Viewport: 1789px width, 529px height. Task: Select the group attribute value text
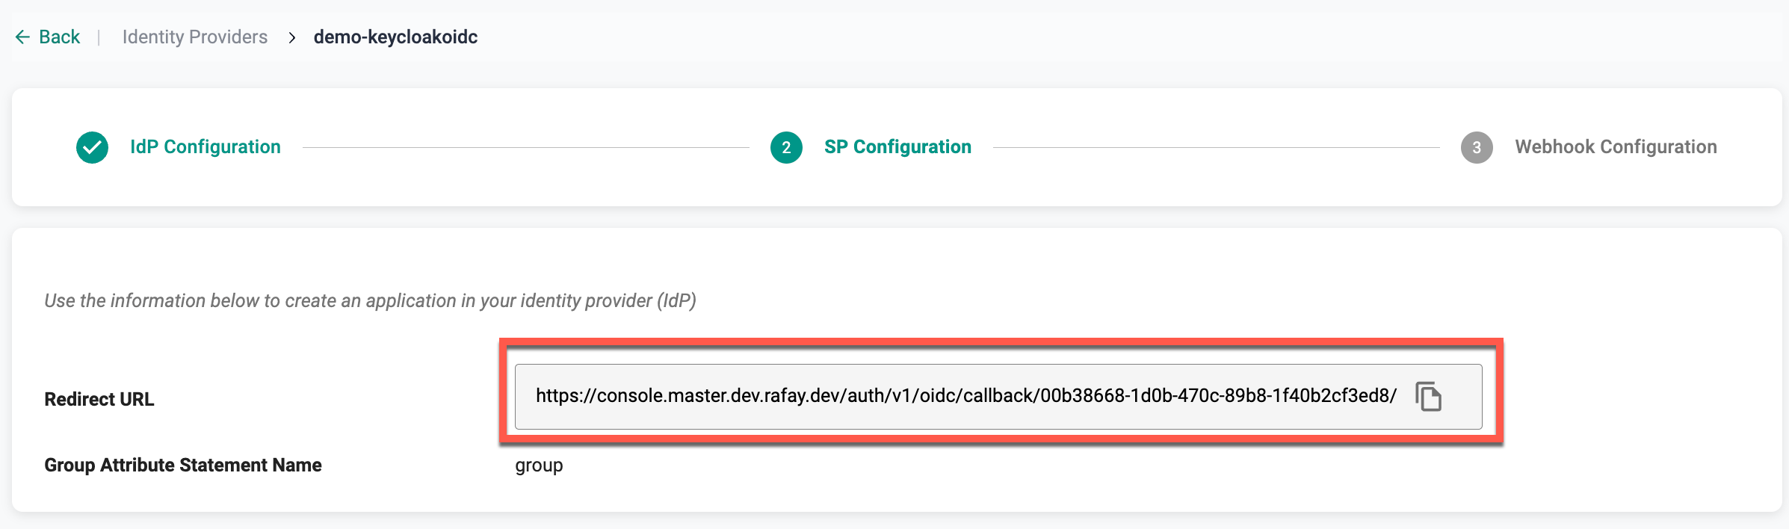coord(539,465)
